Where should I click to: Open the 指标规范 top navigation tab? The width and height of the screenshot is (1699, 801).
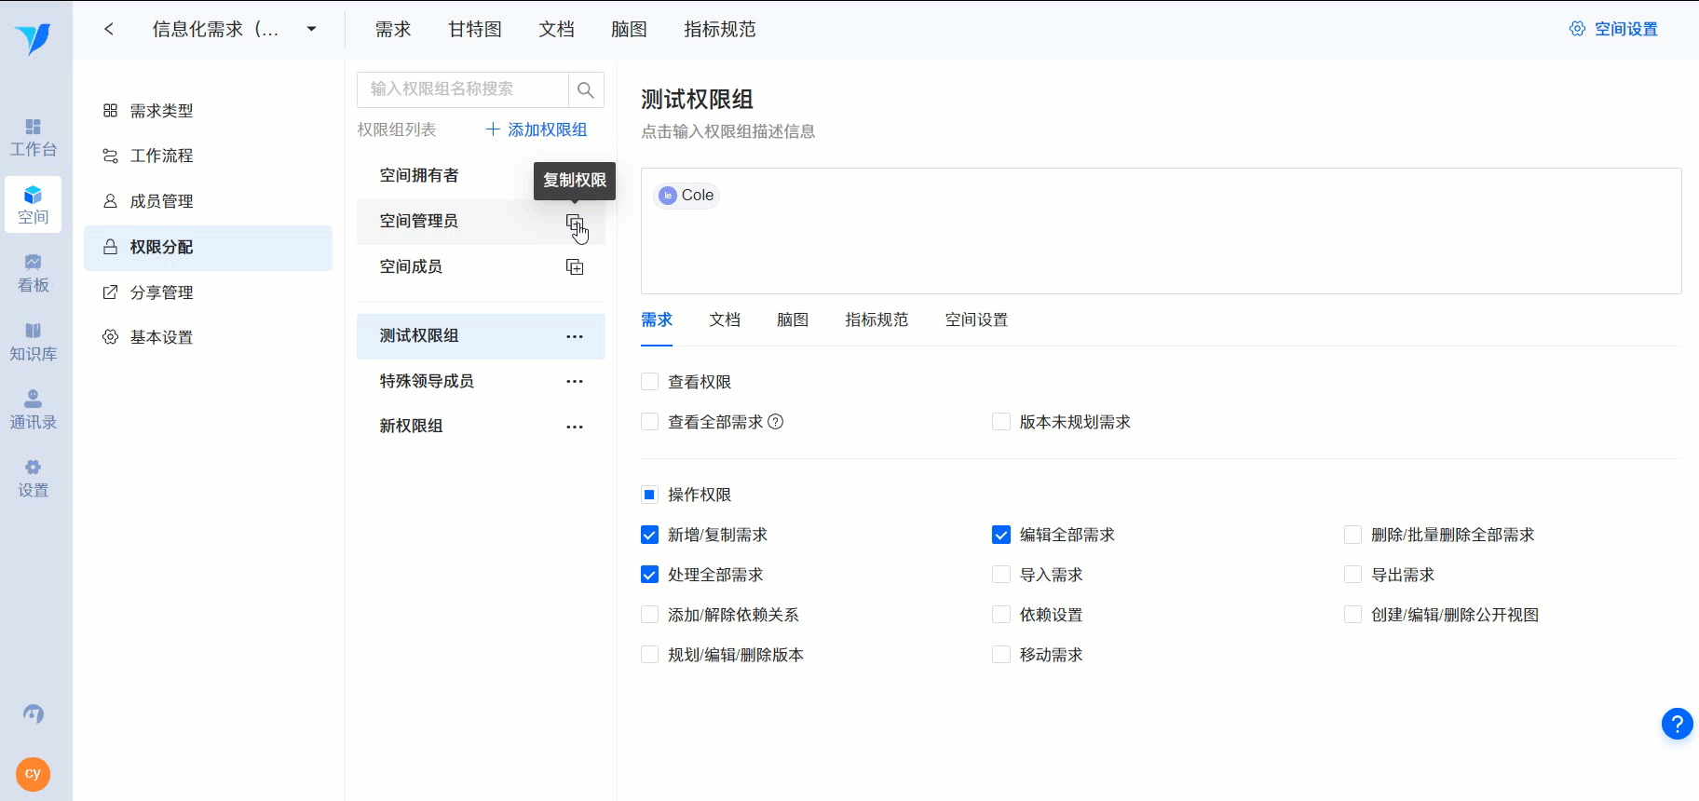pos(720,29)
